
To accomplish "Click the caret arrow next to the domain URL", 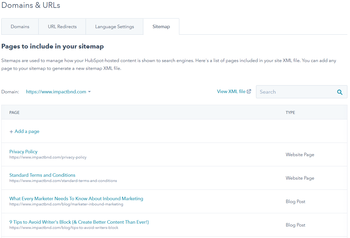I will coord(90,92).
